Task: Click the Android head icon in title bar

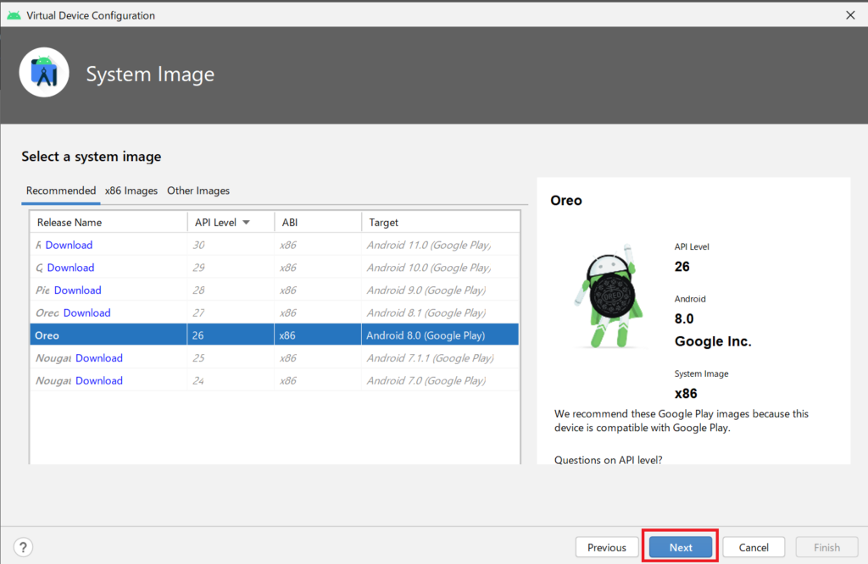Action: click(14, 15)
